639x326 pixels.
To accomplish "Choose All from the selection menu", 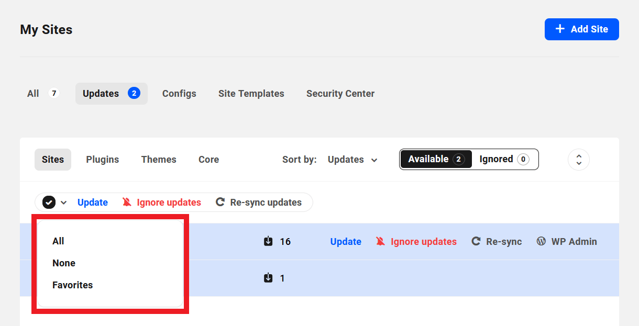I will pos(58,241).
